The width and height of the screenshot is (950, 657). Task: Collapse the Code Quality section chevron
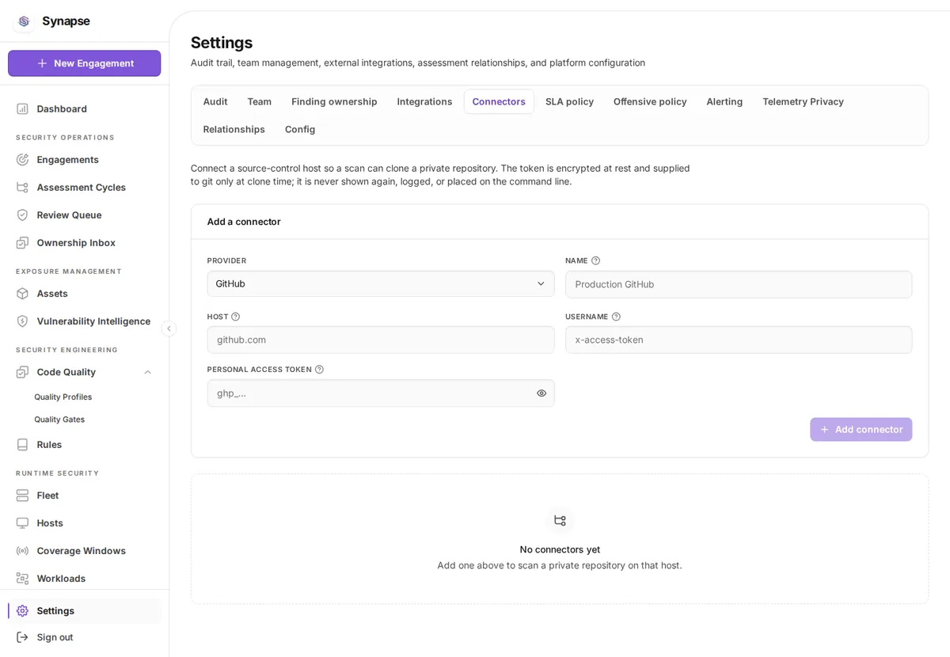click(x=147, y=372)
